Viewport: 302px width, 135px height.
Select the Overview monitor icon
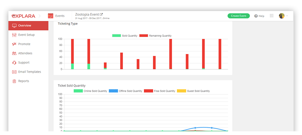coord(14,26)
